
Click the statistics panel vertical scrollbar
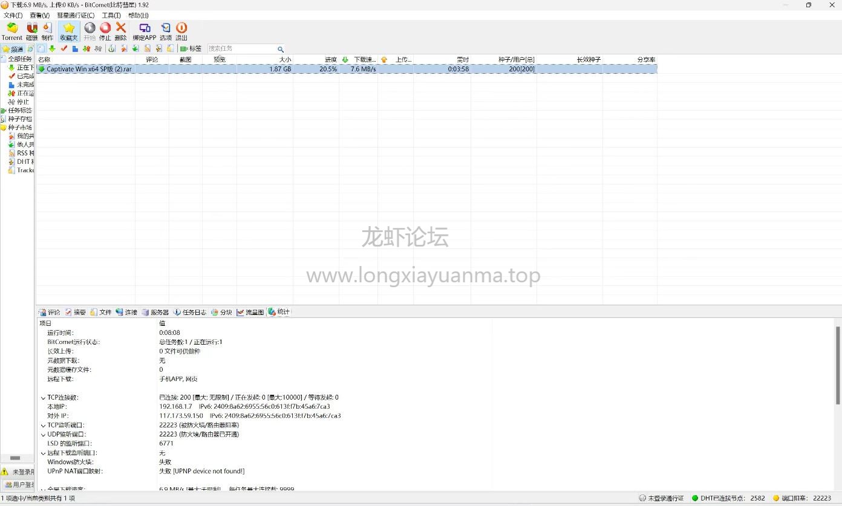838,366
